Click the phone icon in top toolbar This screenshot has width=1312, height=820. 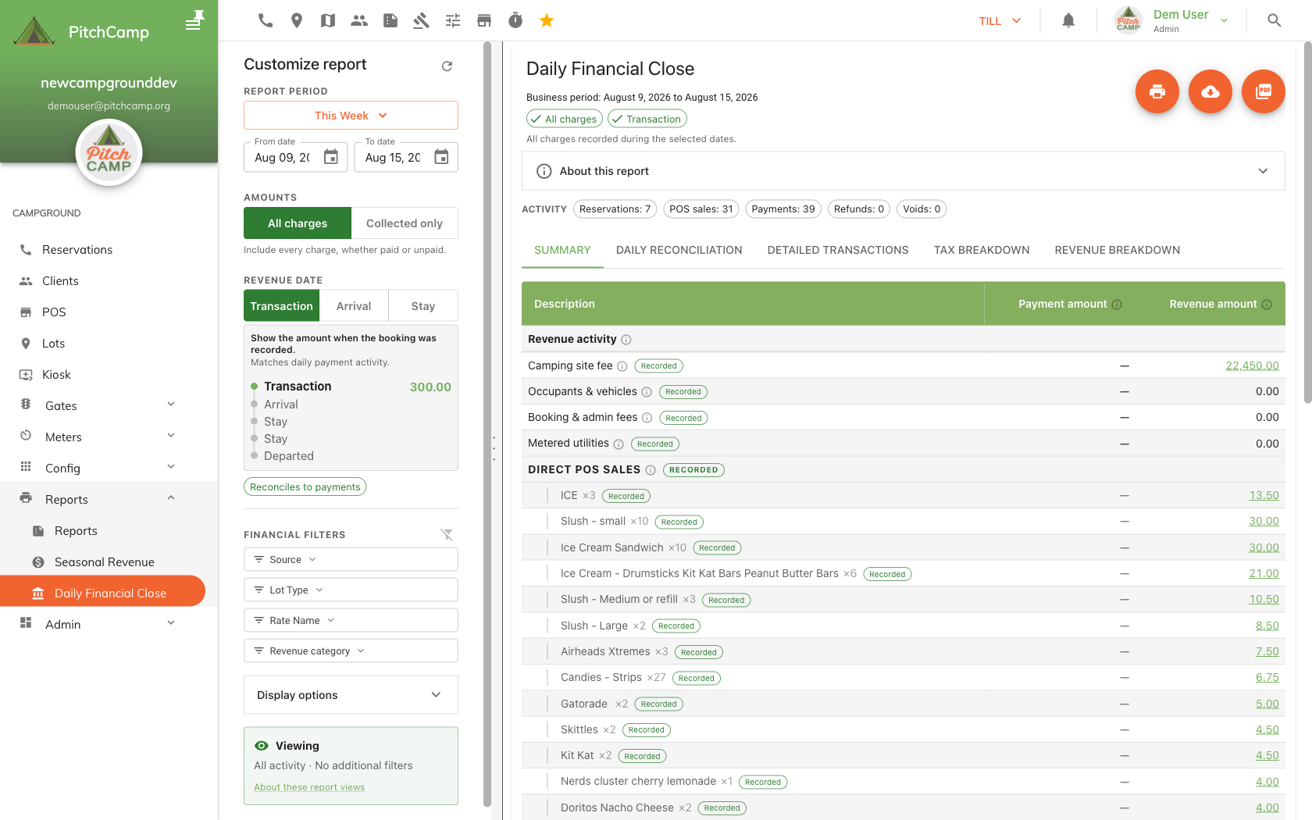[x=266, y=20]
